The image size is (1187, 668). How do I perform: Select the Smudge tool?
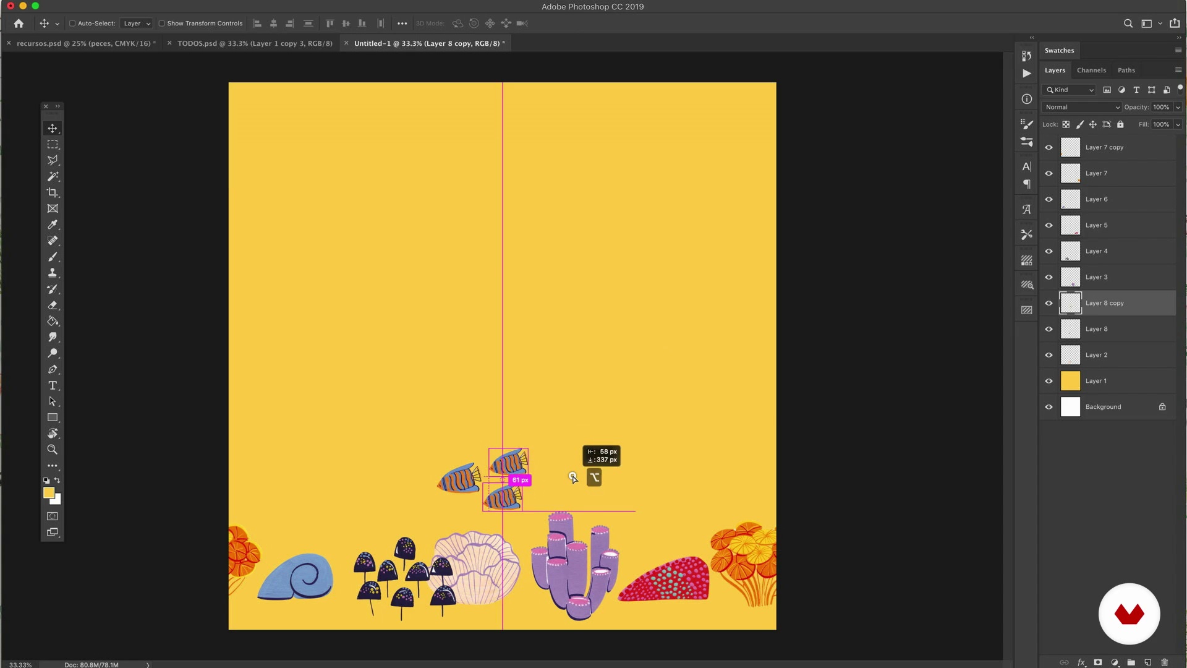tap(53, 337)
